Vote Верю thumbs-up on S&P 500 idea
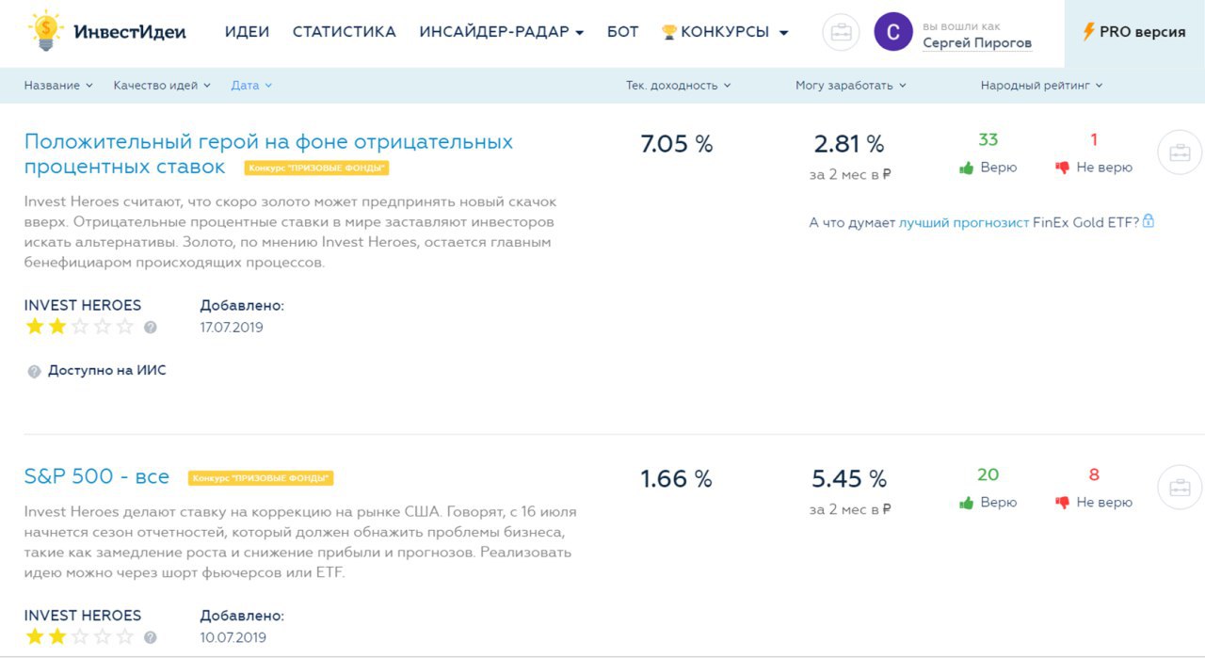The height and width of the screenshot is (658, 1205). 967,503
